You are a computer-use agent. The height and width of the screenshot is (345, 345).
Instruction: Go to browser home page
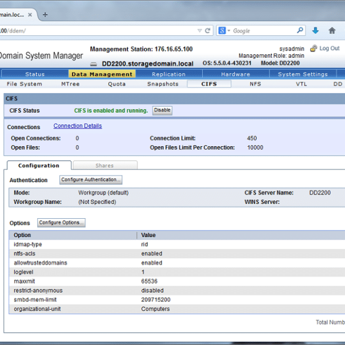click(x=332, y=30)
